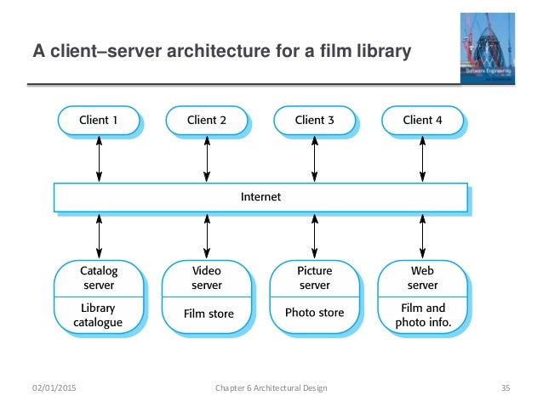The image size is (543, 407).
Task: Select the Client 4 node
Action: pos(422,121)
